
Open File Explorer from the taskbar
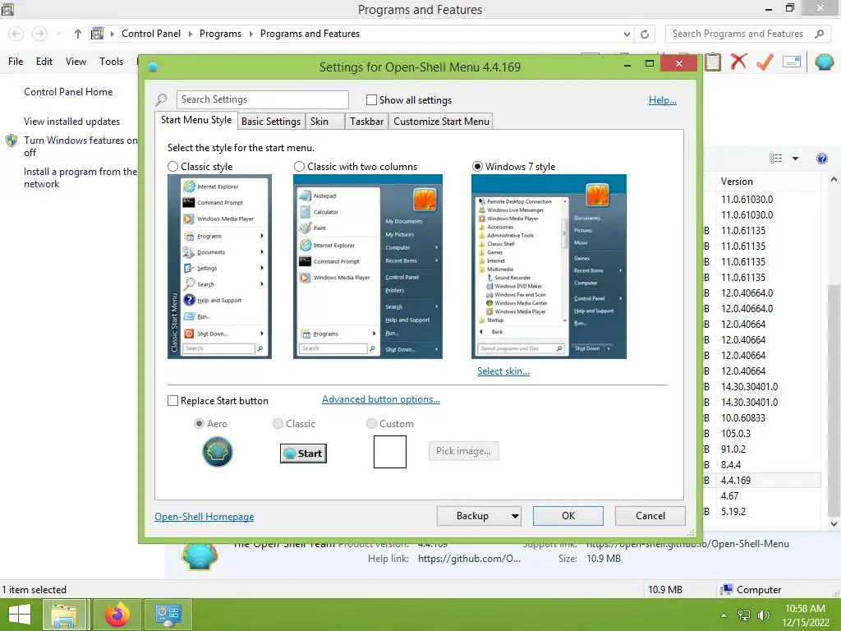pyautogui.click(x=64, y=615)
